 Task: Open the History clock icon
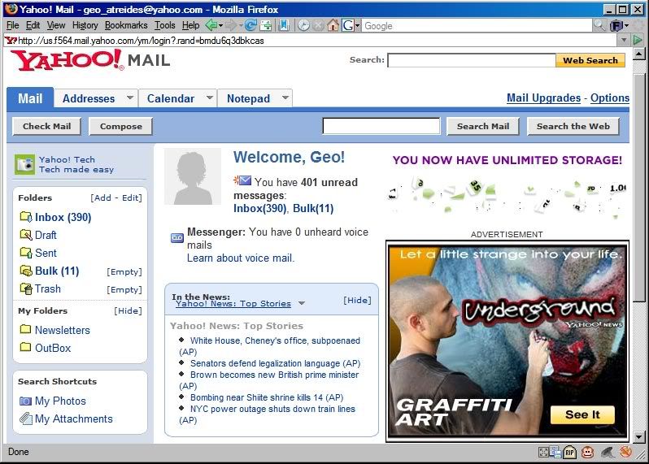click(x=304, y=26)
